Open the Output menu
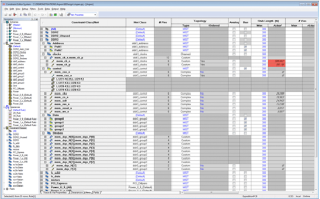 pos(55,9)
